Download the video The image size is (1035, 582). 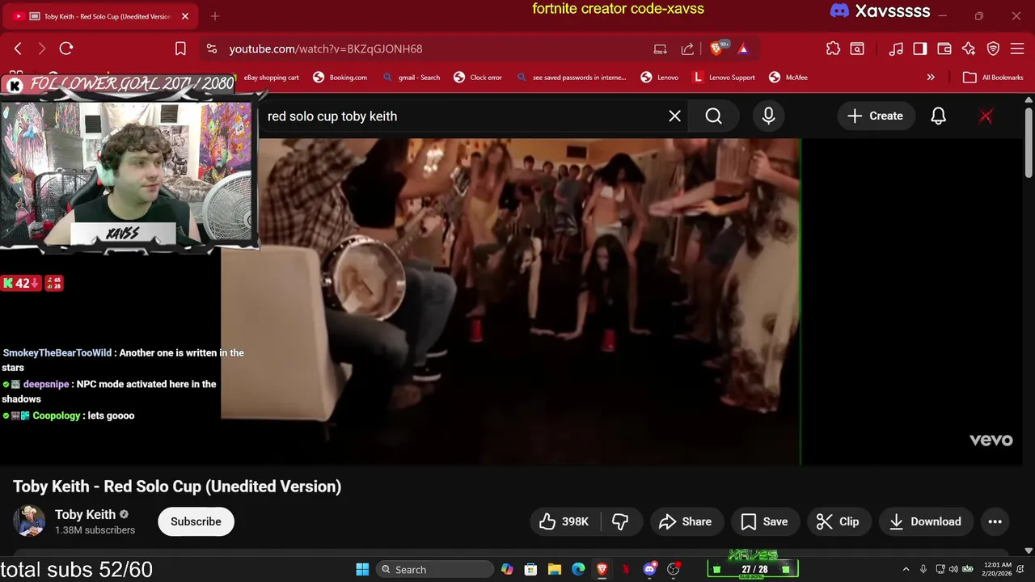[x=926, y=521]
